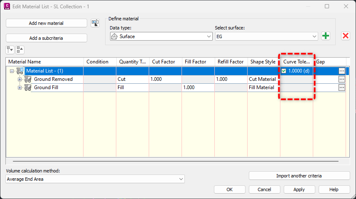
Task: Expand the Ground Fill node
Action: [x=20, y=87]
